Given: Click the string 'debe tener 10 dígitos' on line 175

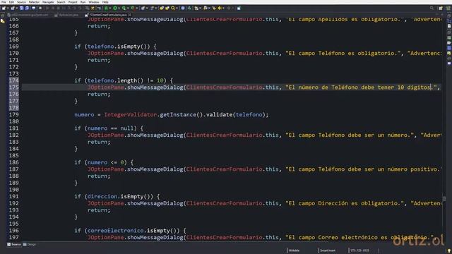Looking at the screenshot, I should pos(395,87).
